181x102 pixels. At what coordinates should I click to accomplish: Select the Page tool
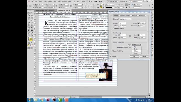click(x=29, y=15)
